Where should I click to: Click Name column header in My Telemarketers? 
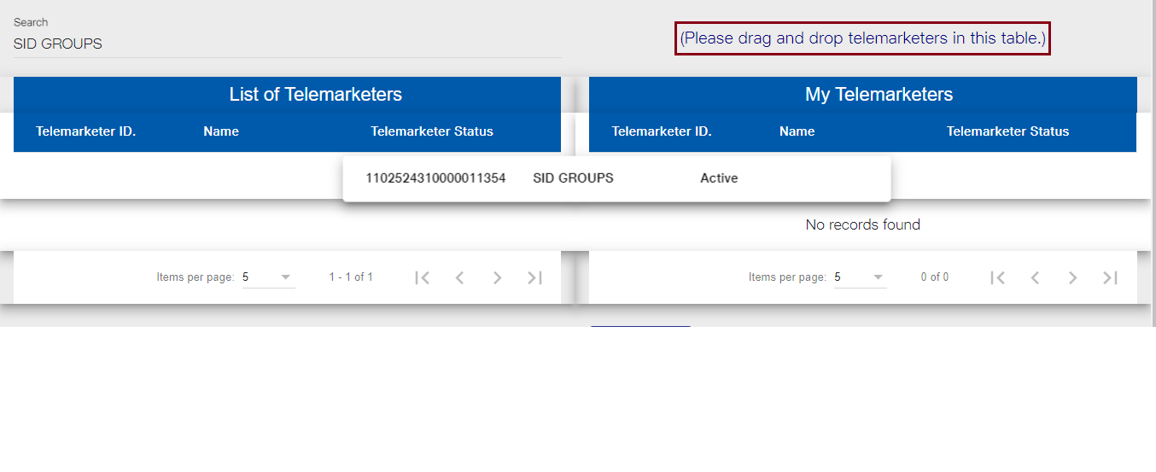coord(797,131)
